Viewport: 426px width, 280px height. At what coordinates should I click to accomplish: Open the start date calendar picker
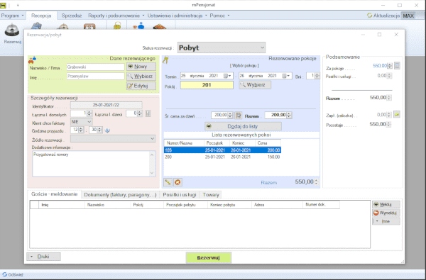(227, 76)
